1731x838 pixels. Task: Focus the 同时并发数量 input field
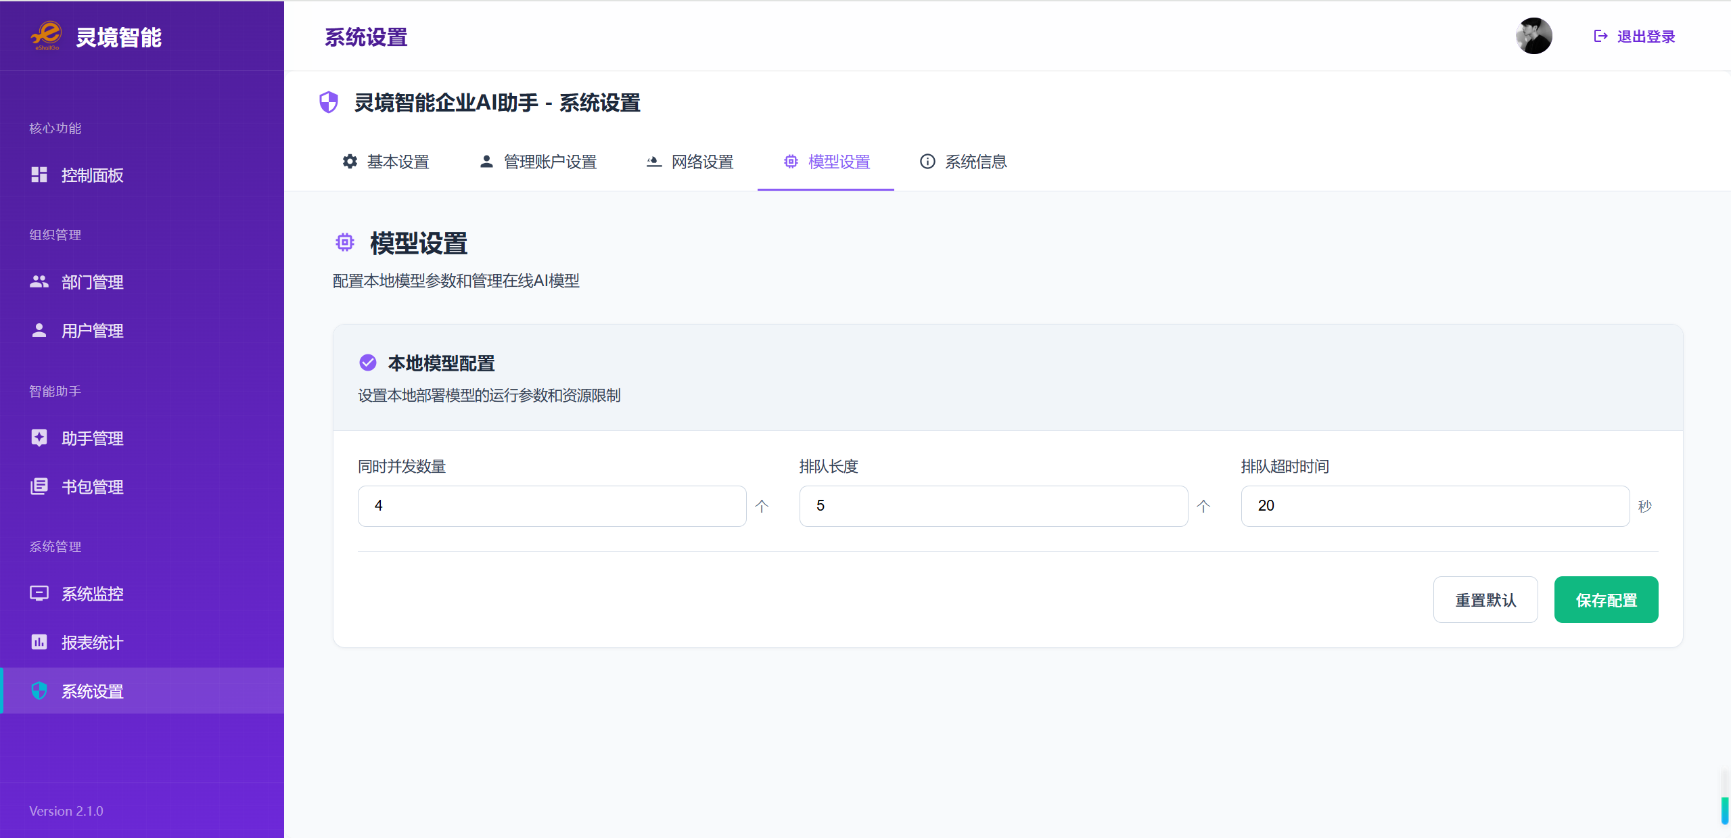click(552, 506)
